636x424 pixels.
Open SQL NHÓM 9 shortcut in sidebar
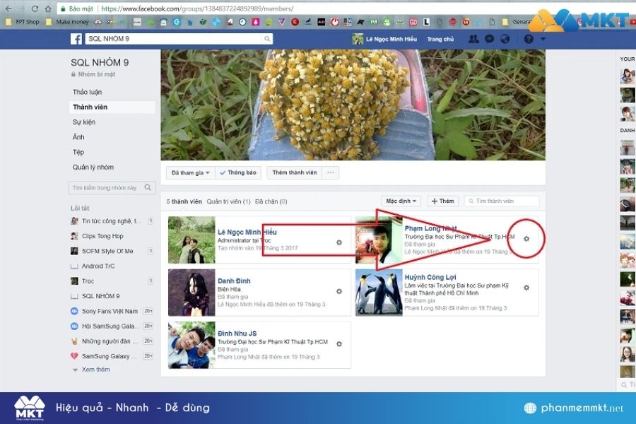pyautogui.click(x=95, y=296)
